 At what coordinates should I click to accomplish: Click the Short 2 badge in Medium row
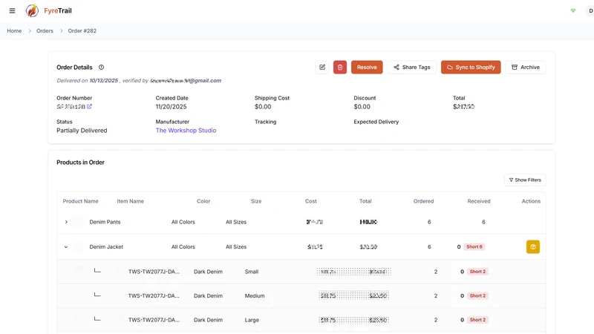point(477,295)
